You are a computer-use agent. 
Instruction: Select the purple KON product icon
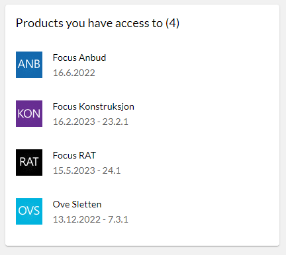pos(29,114)
